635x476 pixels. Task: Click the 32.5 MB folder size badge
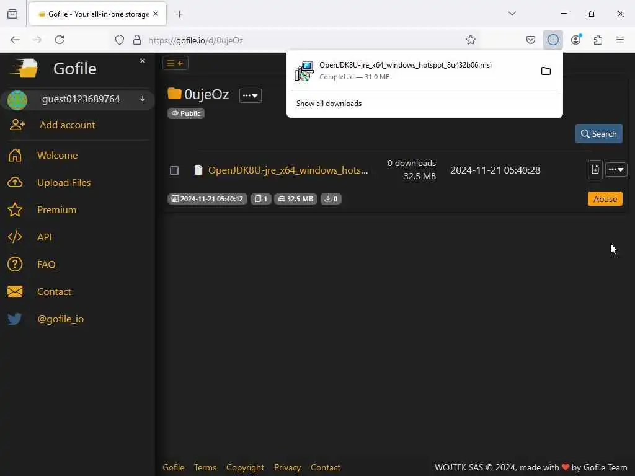296,199
